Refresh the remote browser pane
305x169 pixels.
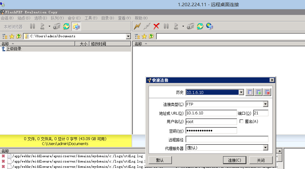pos(200,26)
